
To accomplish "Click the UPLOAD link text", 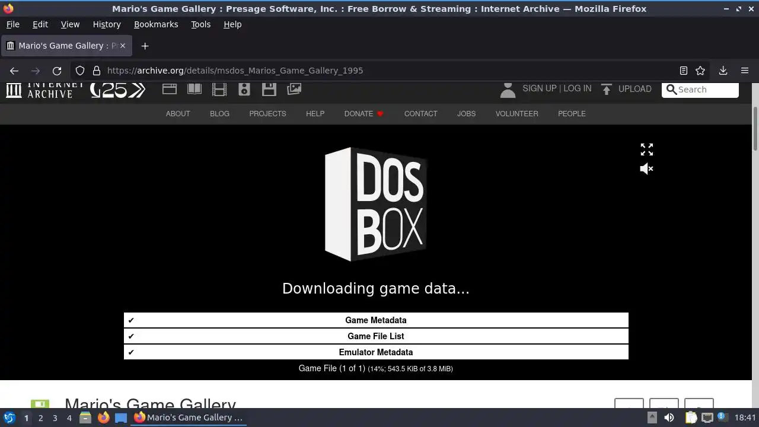I will click(x=634, y=89).
